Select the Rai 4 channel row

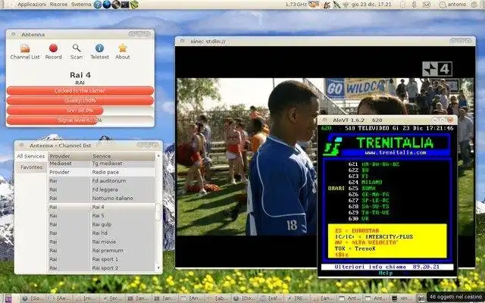(102, 207)
